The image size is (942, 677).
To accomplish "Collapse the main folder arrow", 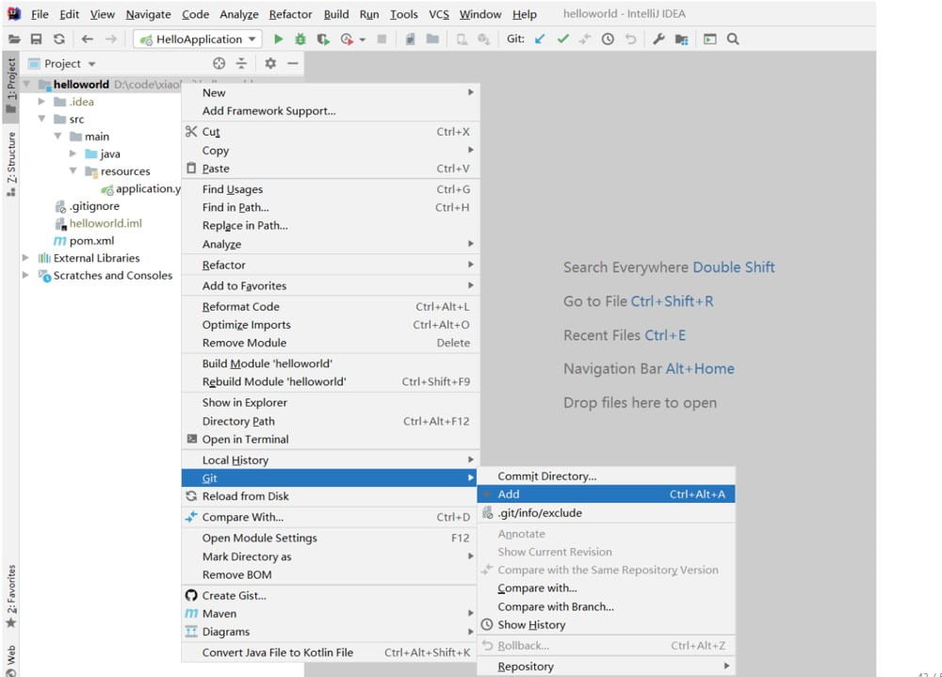I will click(57, 137).
